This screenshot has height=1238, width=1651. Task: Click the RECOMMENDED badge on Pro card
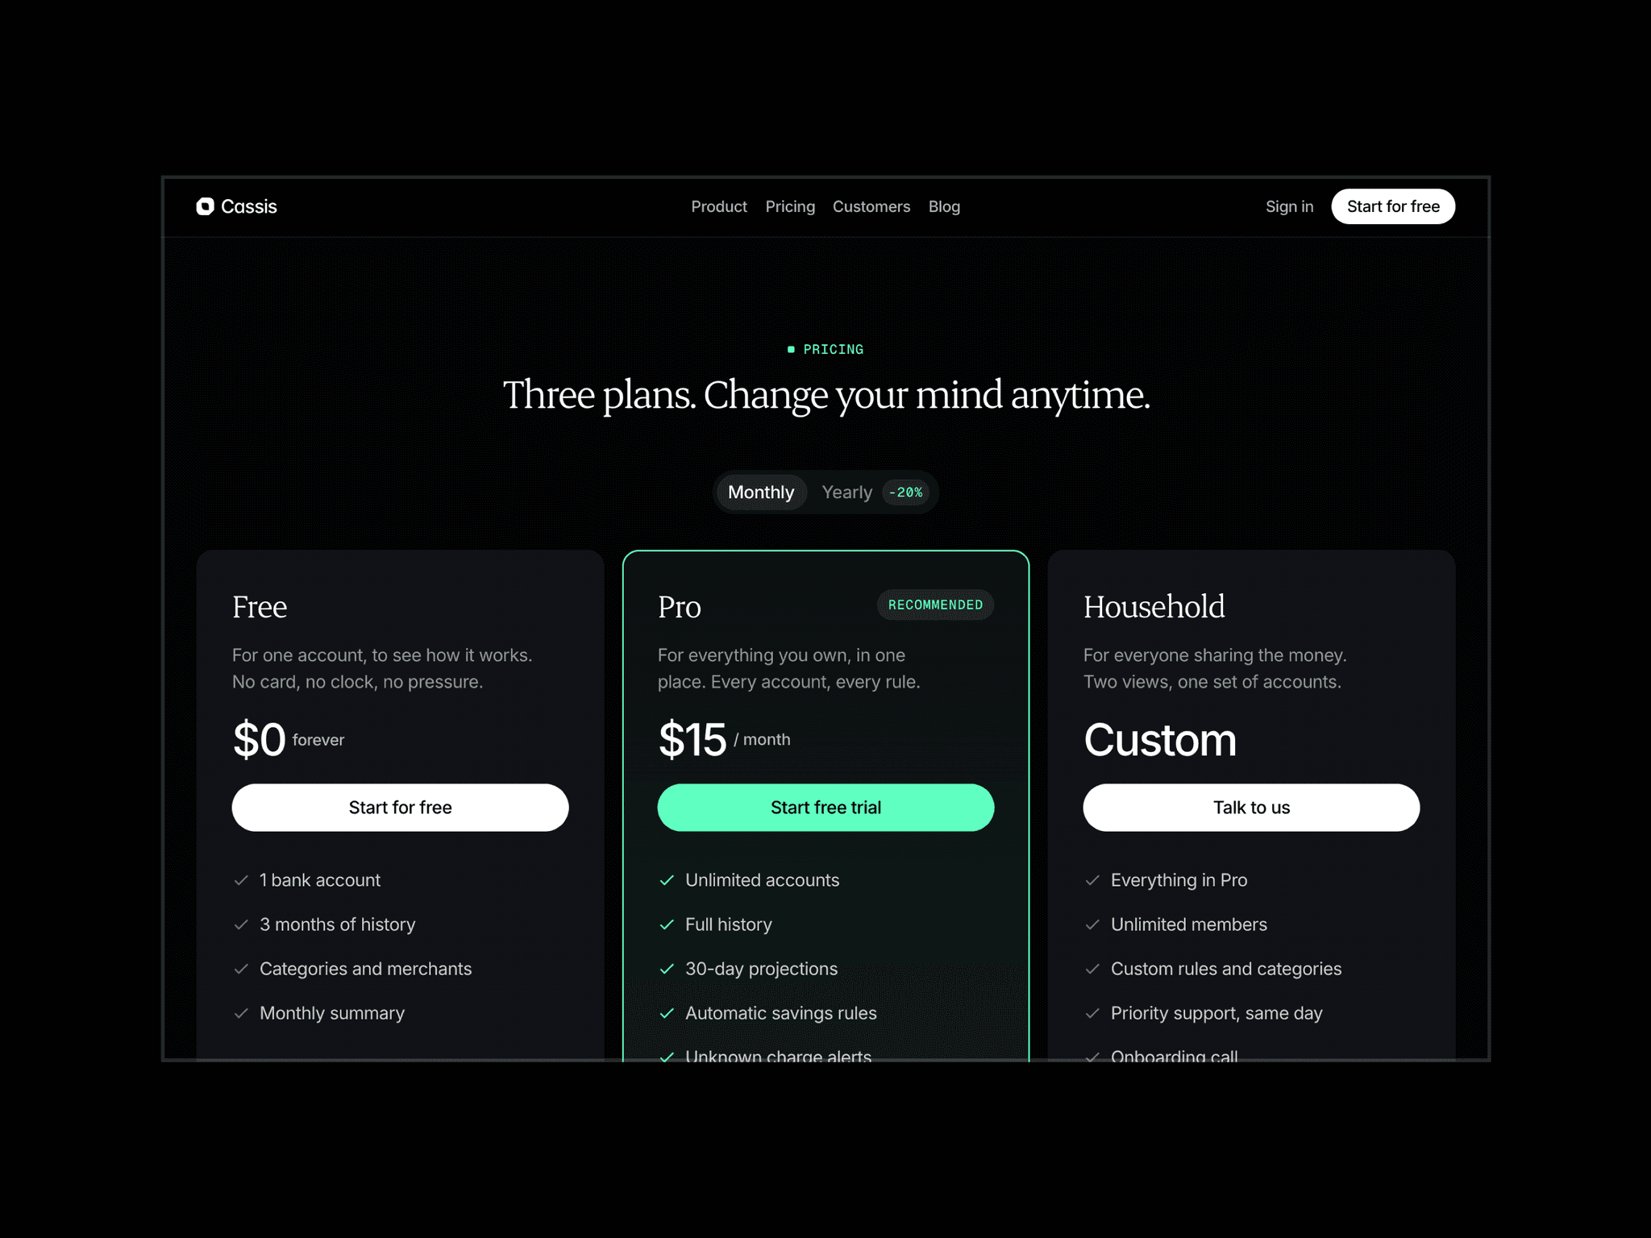[x=935, y=604]
